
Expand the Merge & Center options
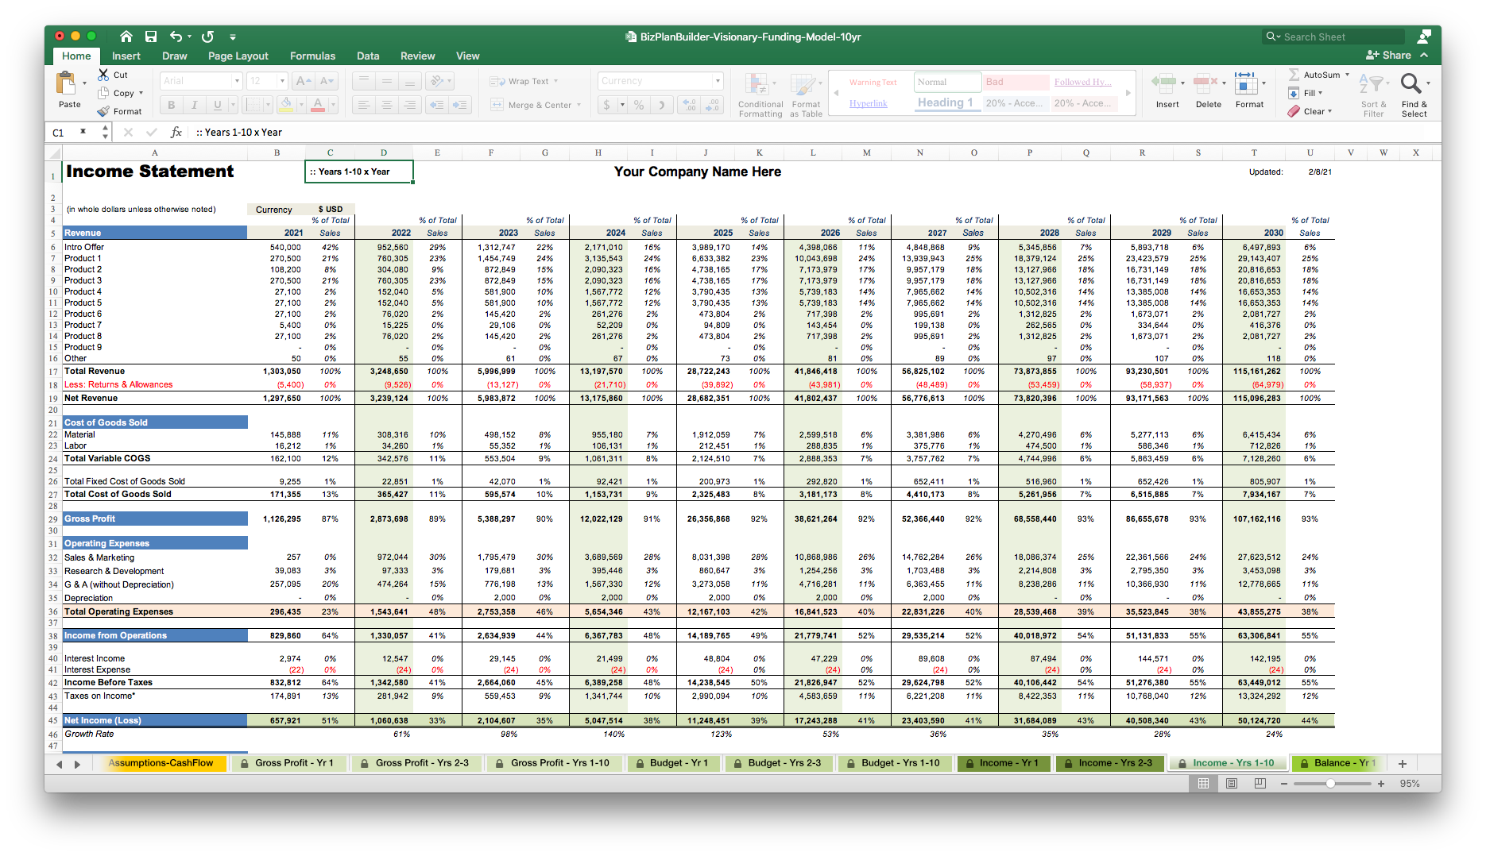579,105
